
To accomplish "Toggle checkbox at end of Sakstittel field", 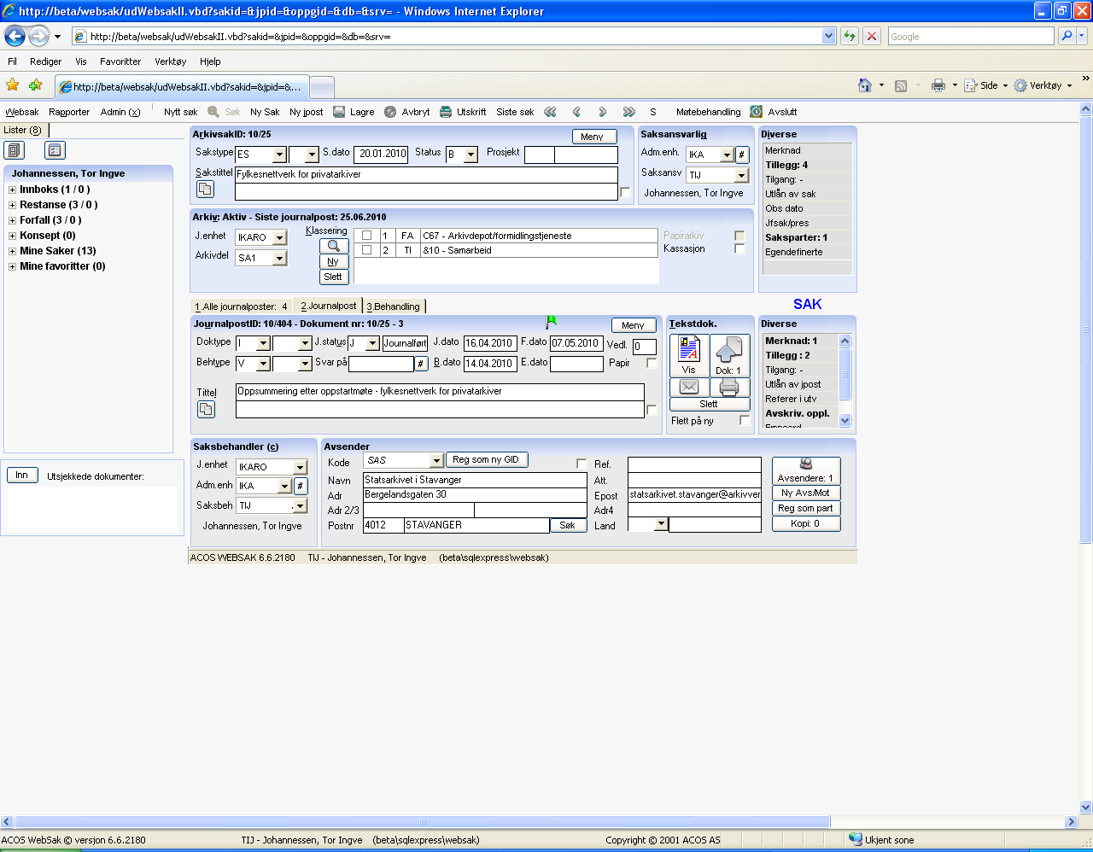I will (x=626, y=193).
